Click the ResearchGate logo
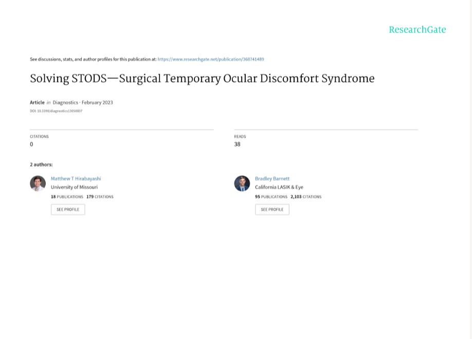 pos(417,29)
